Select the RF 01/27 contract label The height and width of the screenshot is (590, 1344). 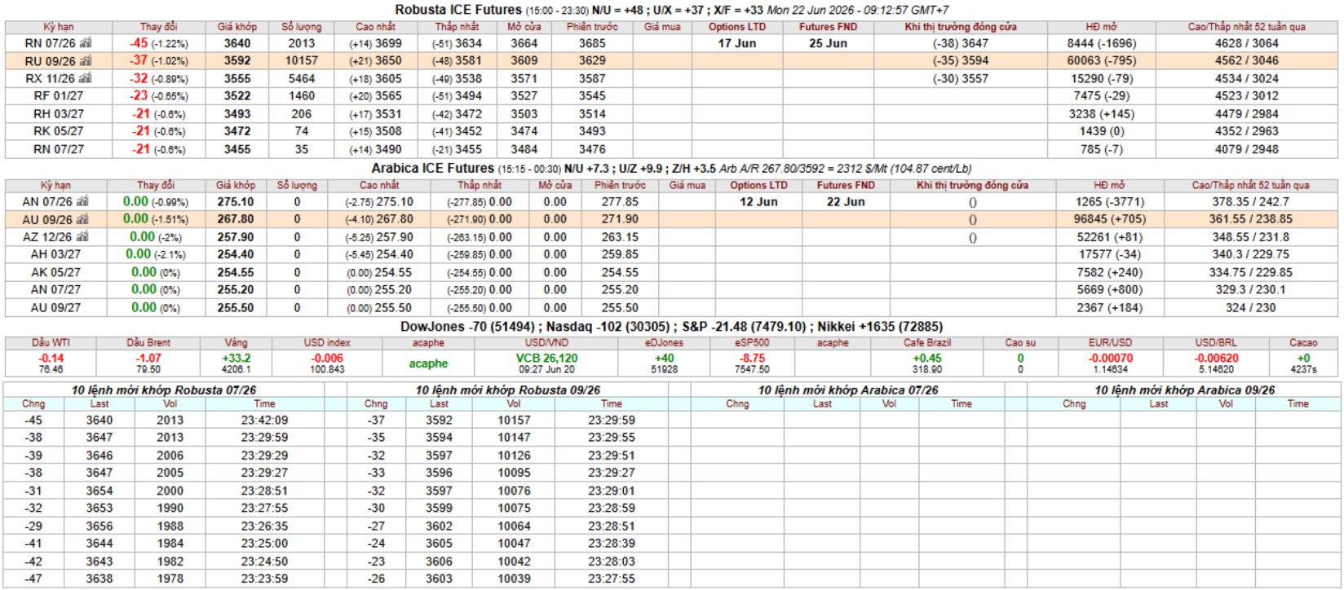click(58, 96)
